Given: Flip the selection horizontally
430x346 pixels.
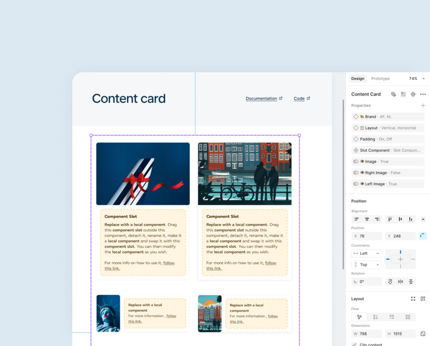Looking at the screenshot, I should coord(400,281).
